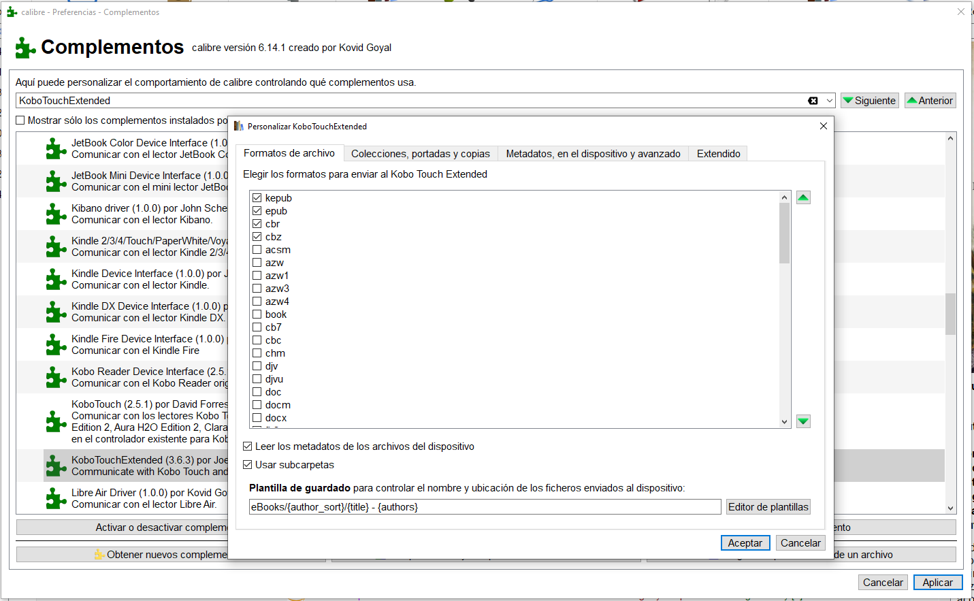The height and width of the screenshot is (601, 974).
Task: Click the Kindle 2/3/4/Touch/PaperWhite plugin icon
Action: [56, 246]
